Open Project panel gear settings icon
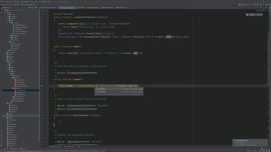The image size is (271, 152). pyautogui.click(x=36, y=8)
